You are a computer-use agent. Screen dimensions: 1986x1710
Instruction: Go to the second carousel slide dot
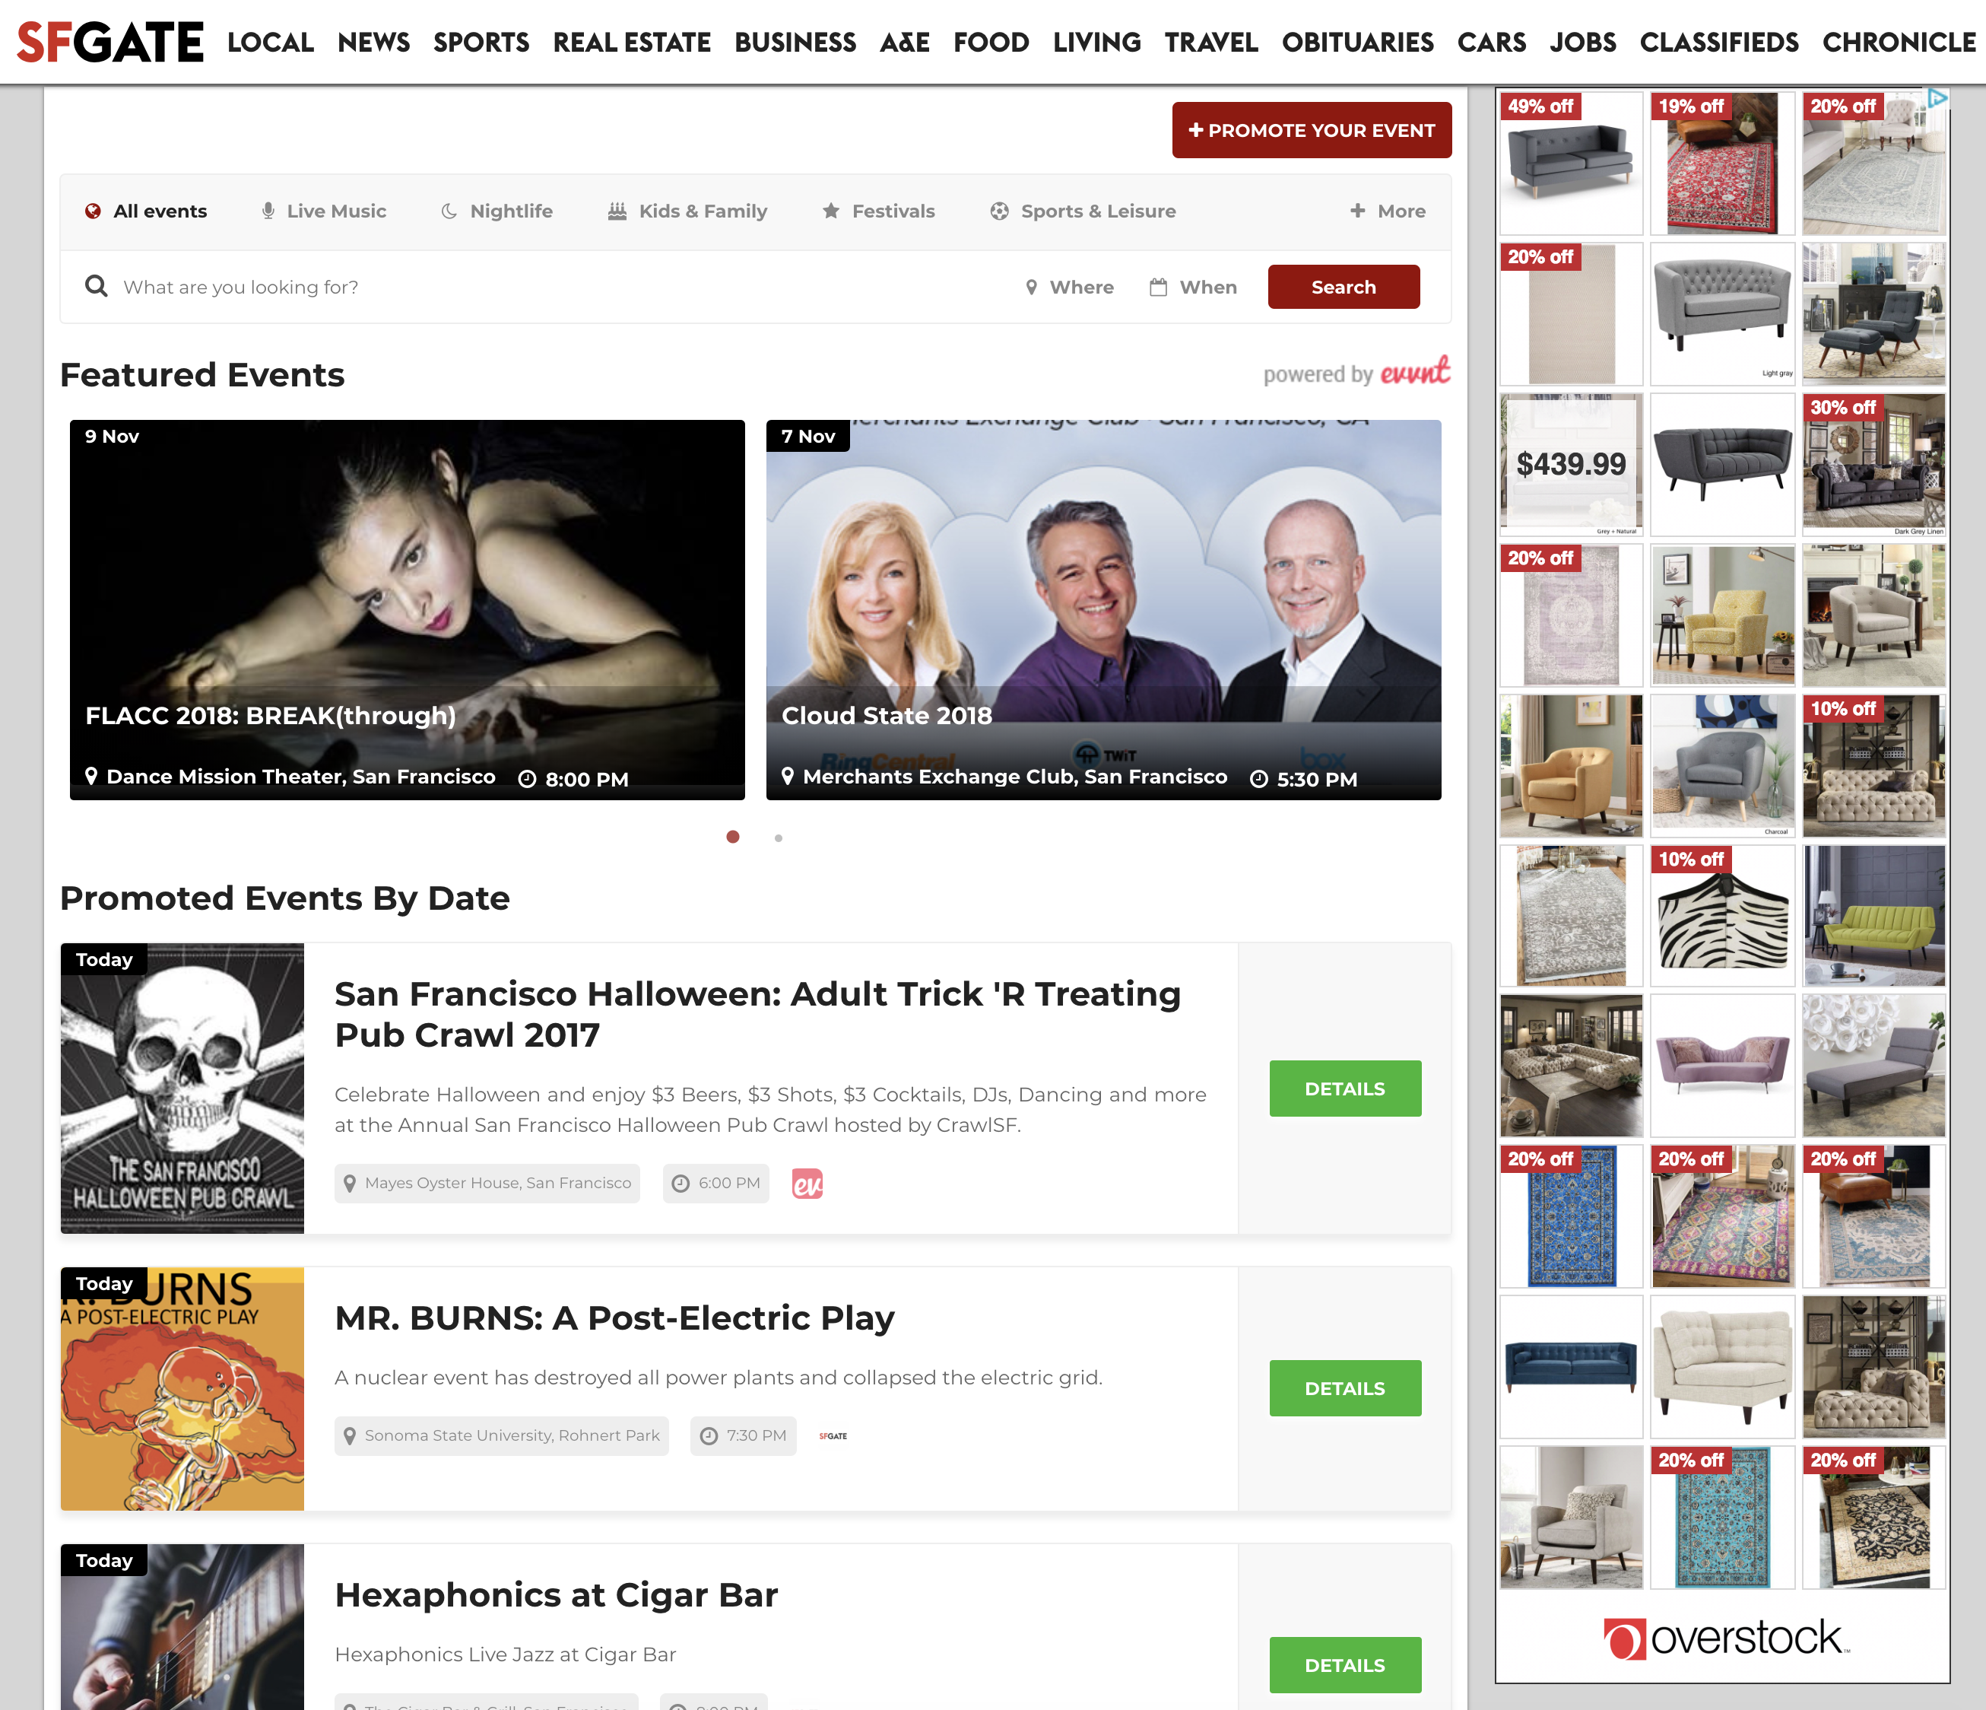coord(779,838)
